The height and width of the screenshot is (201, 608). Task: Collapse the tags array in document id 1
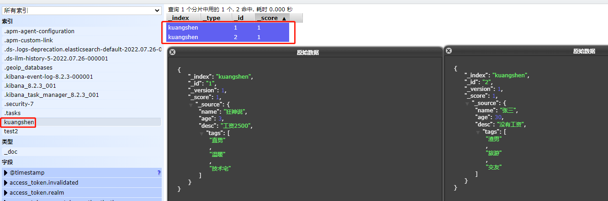202,134
